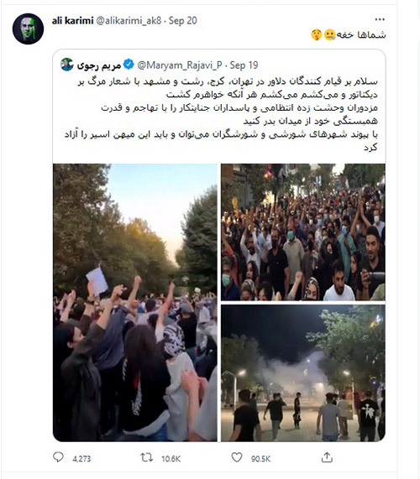
Task: Click the reply speech bubble icon
Action: (x=58, y=457)
